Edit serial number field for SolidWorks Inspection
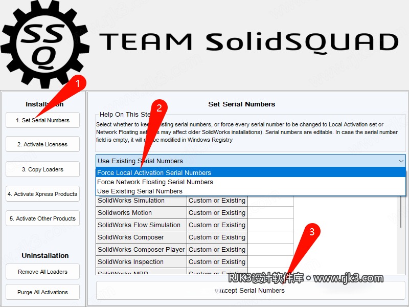Screen dimensions: 409x307 (x=270, y=261)
